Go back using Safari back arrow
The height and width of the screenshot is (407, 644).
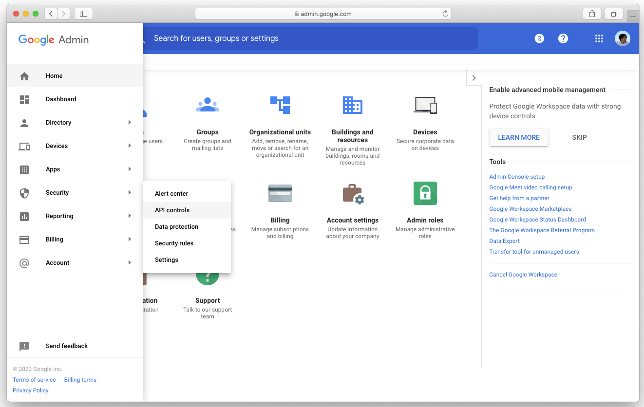pos(51,14)
